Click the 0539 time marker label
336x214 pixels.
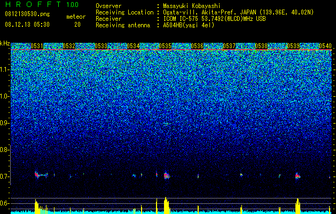(x=293, y=46)
